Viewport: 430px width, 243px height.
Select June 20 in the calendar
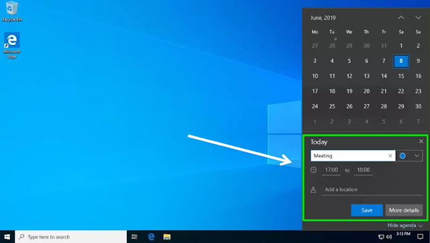[x=367, y=91]
